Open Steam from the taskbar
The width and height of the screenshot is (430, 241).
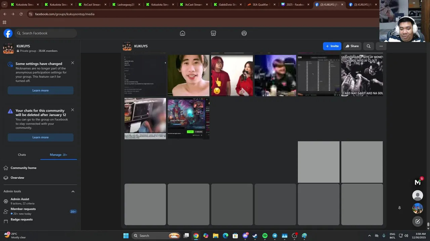255,236
